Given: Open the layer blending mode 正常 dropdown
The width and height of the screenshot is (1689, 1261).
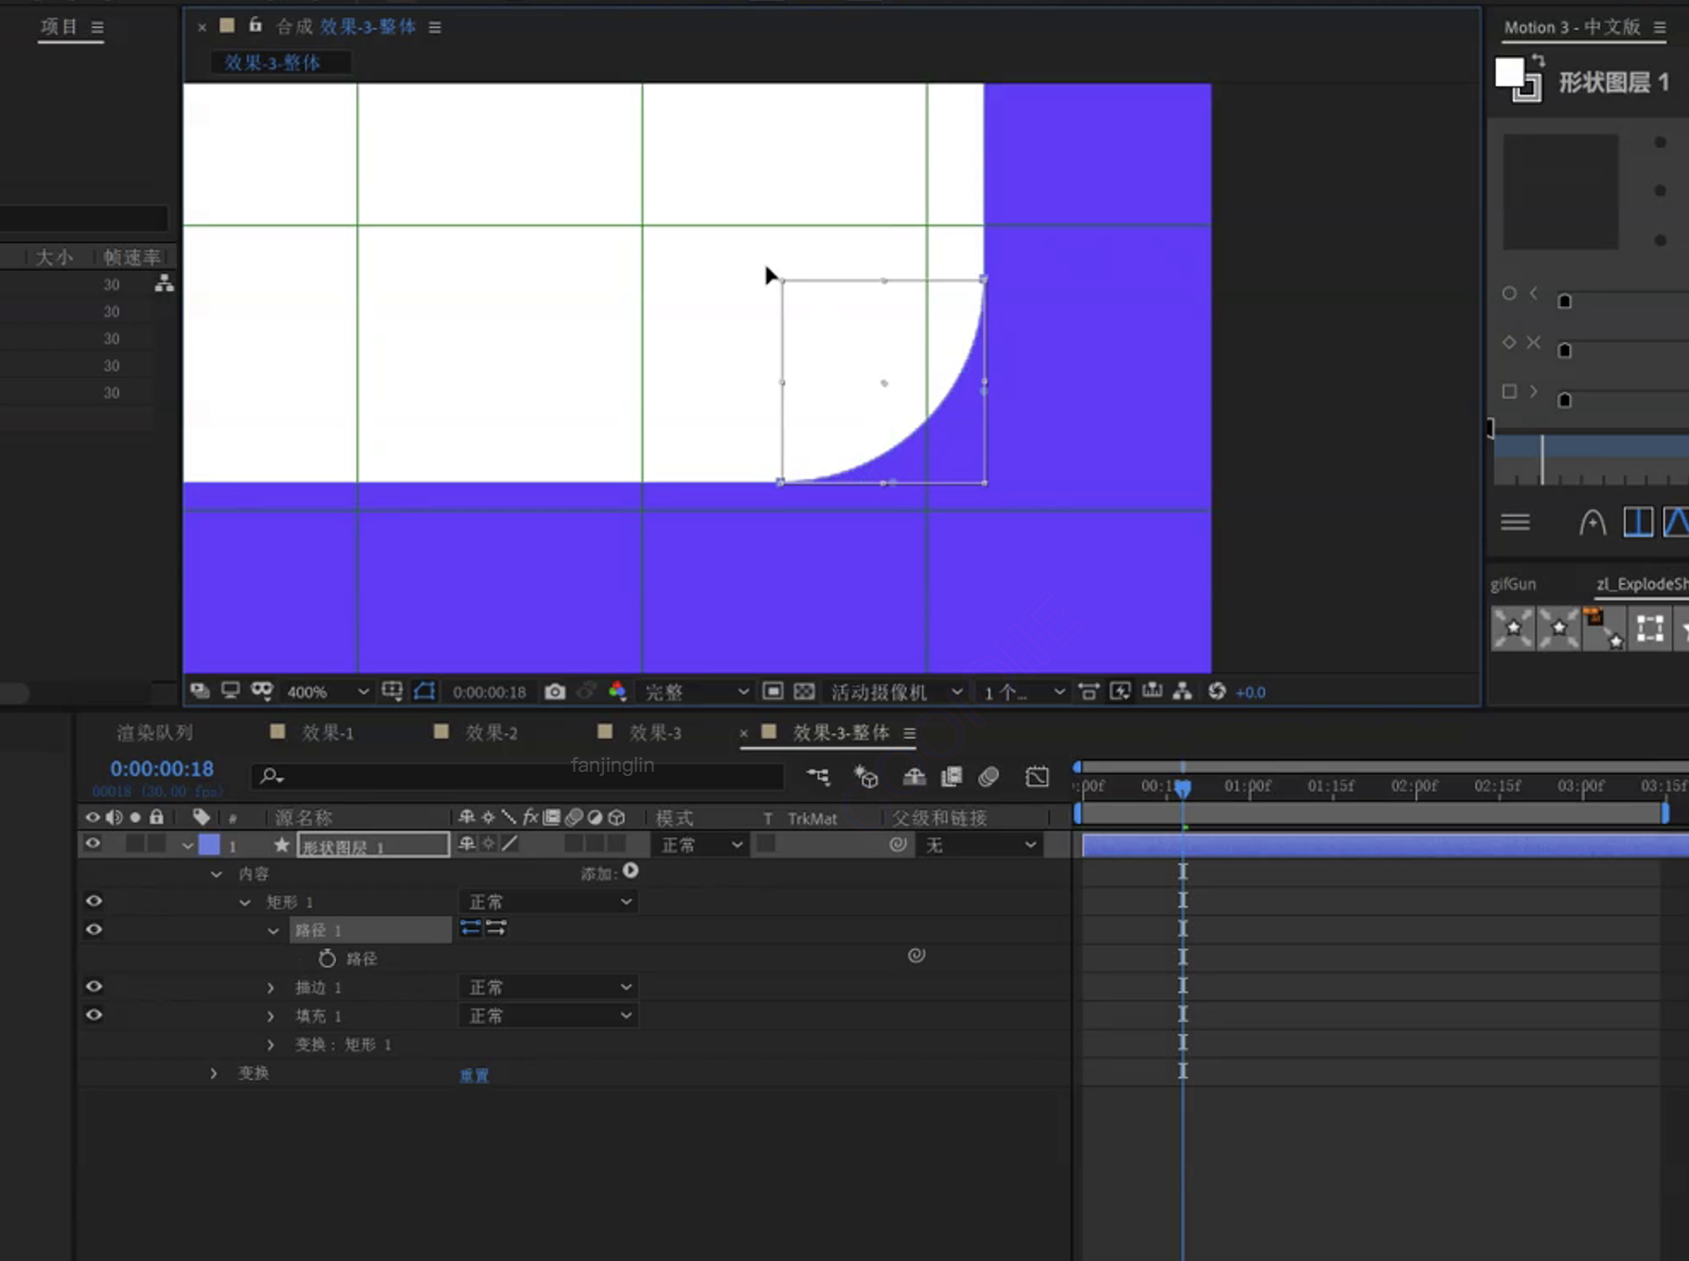Looking at the screenshot, I should click(x=701, y=845).
